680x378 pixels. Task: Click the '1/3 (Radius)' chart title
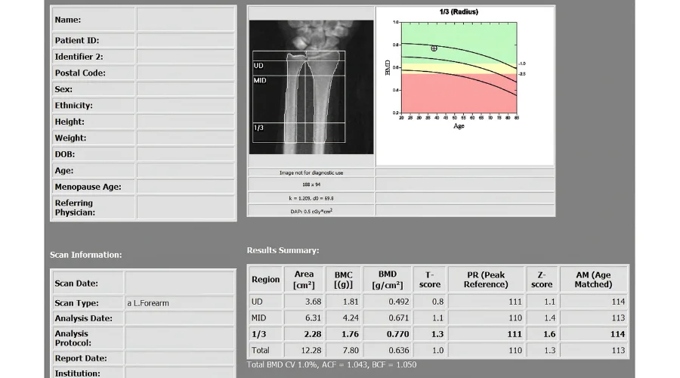(459, 11)
